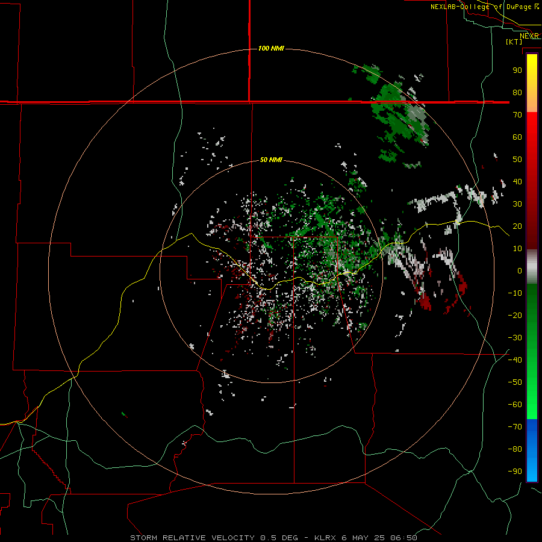Image resolution: width=542 pixels, height=542 pixels.
Task: Select the -20 scale label
Action: tap(515, 316)
